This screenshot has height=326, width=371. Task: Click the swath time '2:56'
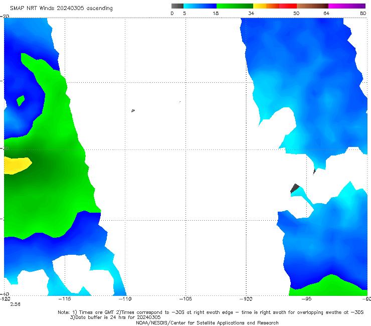pyautogui.click(x=15, y=304)
